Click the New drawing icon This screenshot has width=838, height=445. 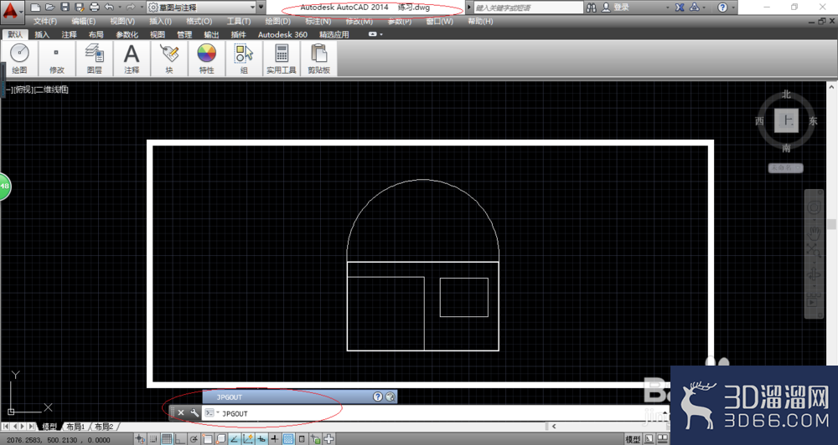point(35,8)
